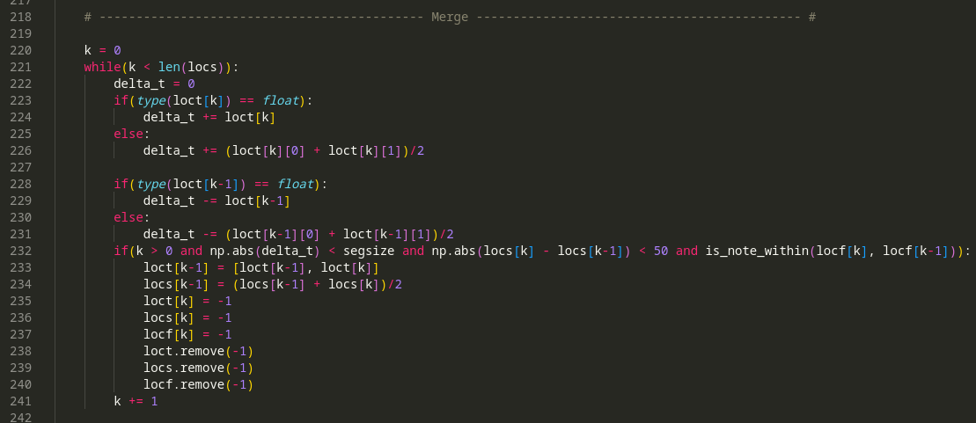Place cursor on 'k = 0' statement

point(103,50)
